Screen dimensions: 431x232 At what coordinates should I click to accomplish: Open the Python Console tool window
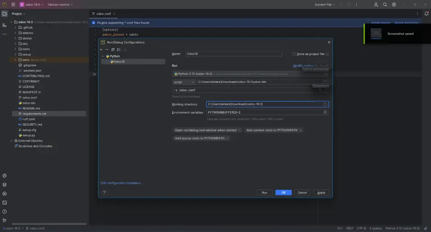pyautogui.click(x=5, y=176)
